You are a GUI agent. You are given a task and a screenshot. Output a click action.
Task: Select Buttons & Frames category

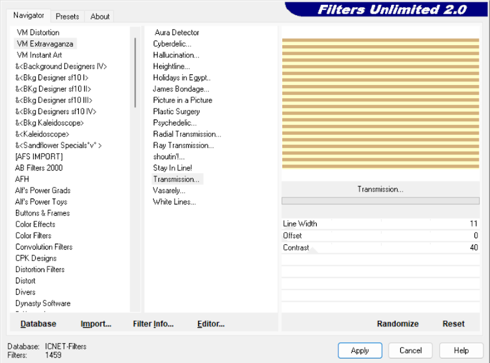43,213
